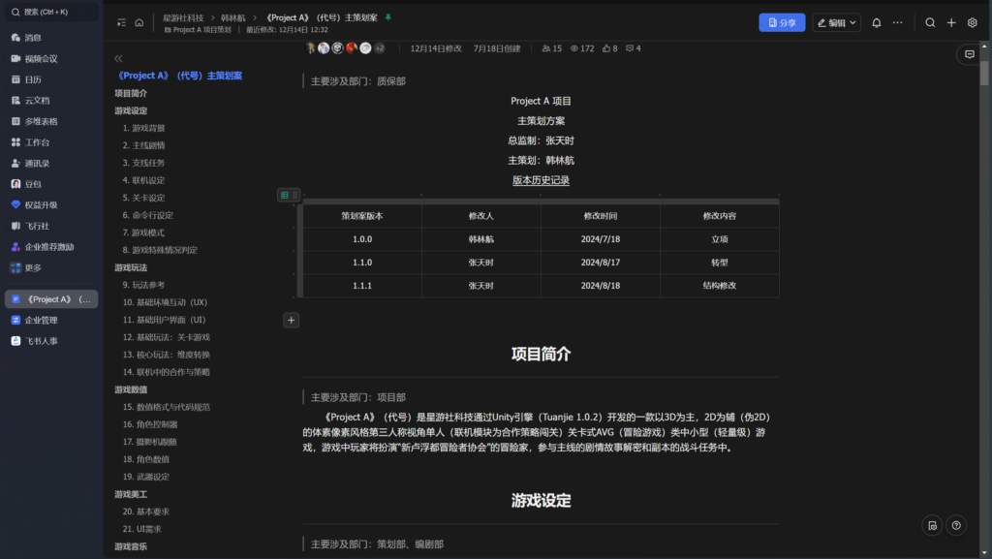Open the comments panel icon at right
The height and width of the screenshot is (559, 992).
969,55
